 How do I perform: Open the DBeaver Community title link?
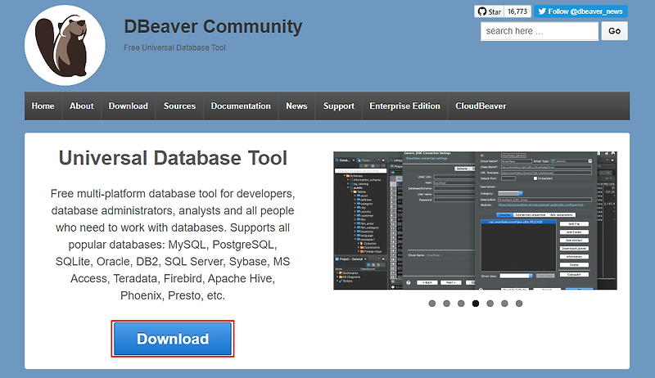(x=213, y=26)
